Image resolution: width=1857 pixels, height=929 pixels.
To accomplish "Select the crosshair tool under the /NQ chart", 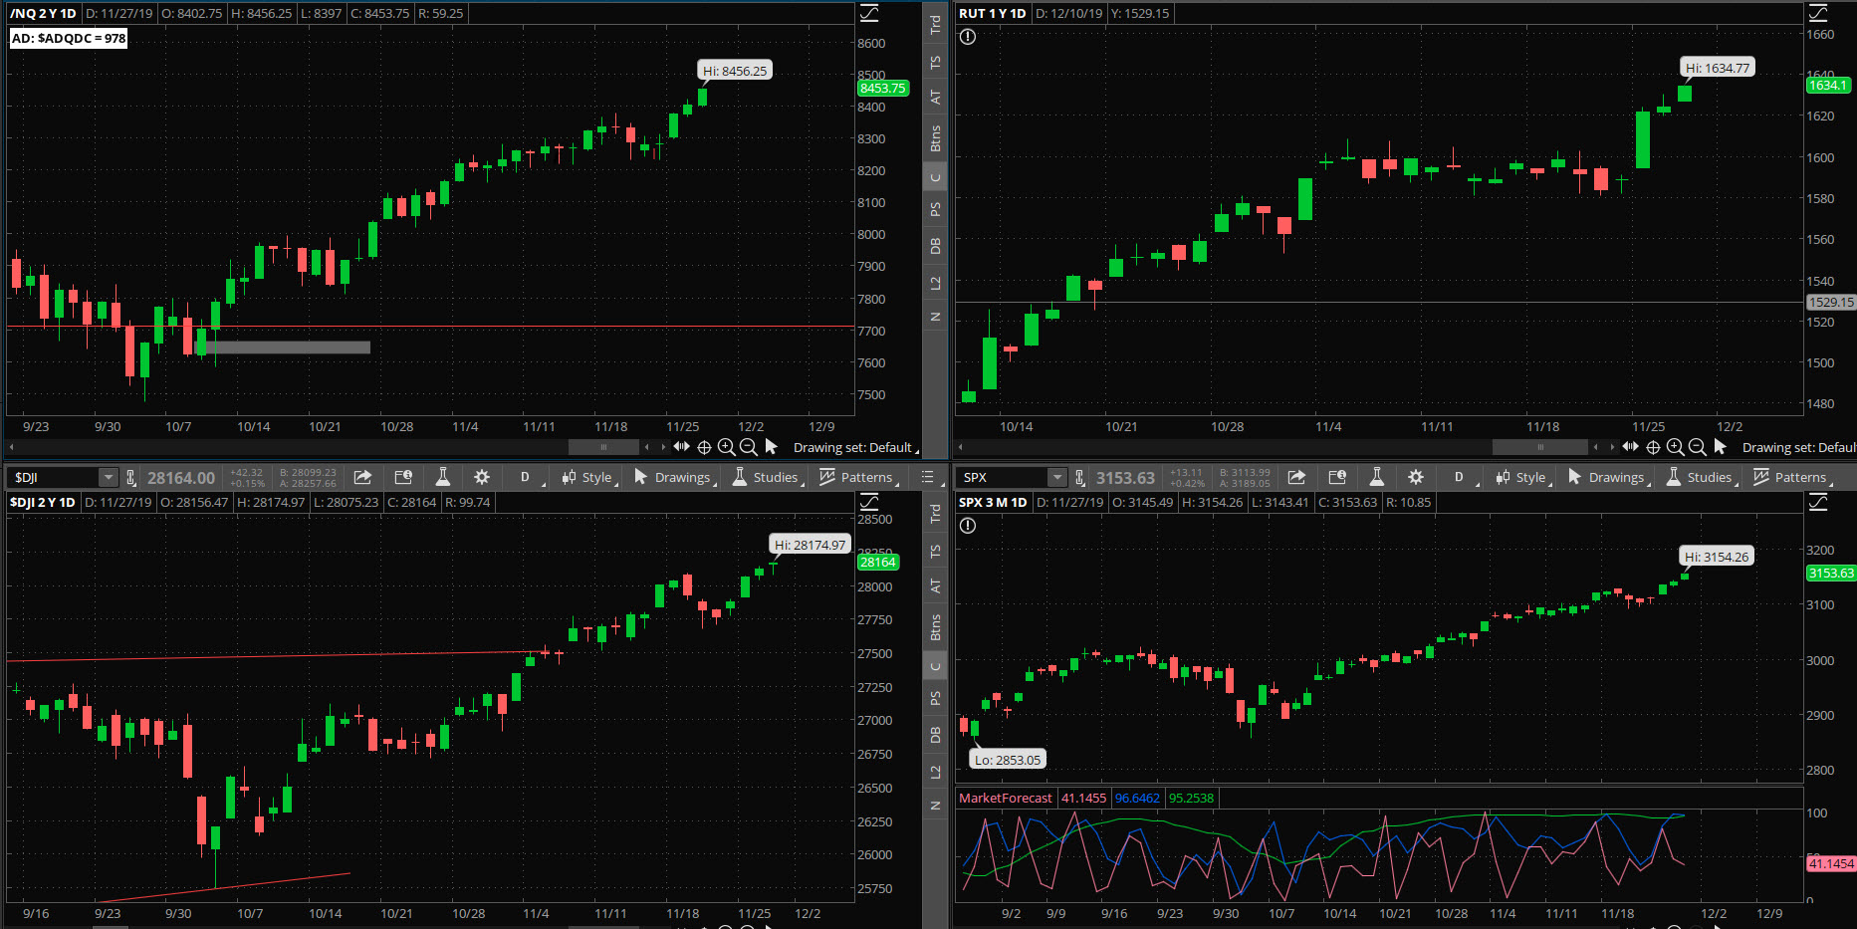I will tap(704, 447).
